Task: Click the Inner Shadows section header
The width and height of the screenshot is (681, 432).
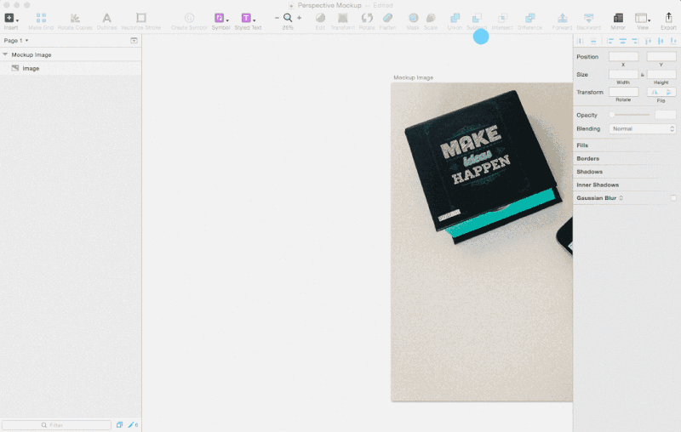Action: coord(598,185)
